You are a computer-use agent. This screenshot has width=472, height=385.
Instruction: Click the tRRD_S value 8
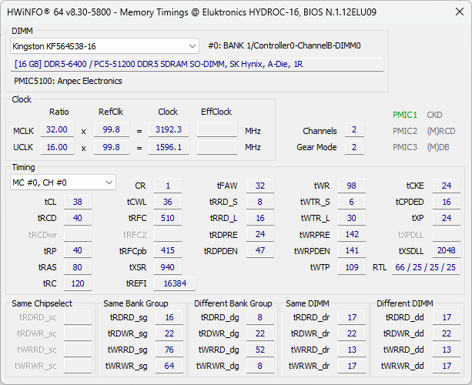(x=260, y=202)
